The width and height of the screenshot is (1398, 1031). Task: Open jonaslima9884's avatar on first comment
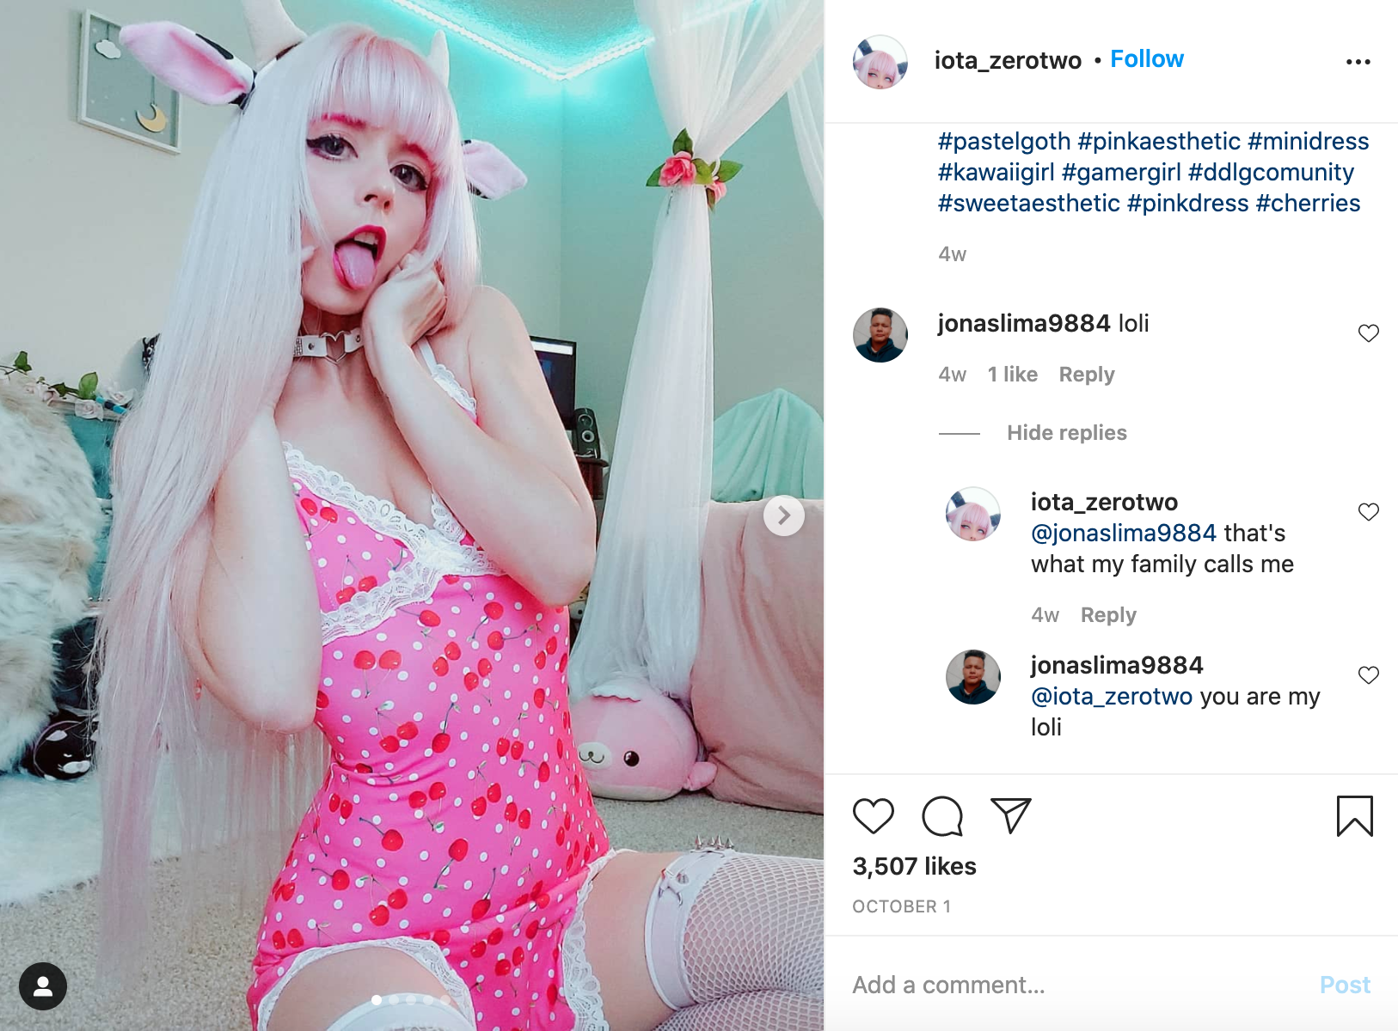click(880, 335)
